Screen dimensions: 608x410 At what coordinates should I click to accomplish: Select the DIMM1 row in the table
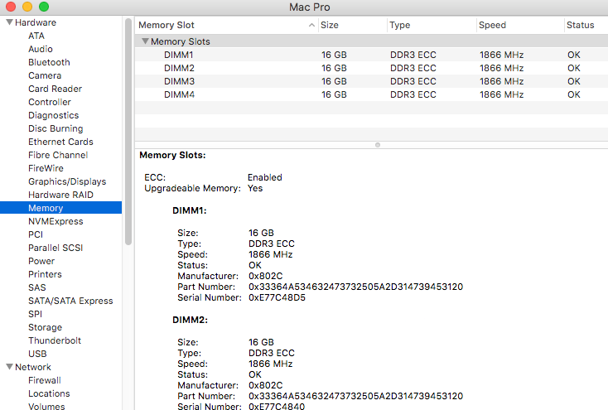point(371,55)
